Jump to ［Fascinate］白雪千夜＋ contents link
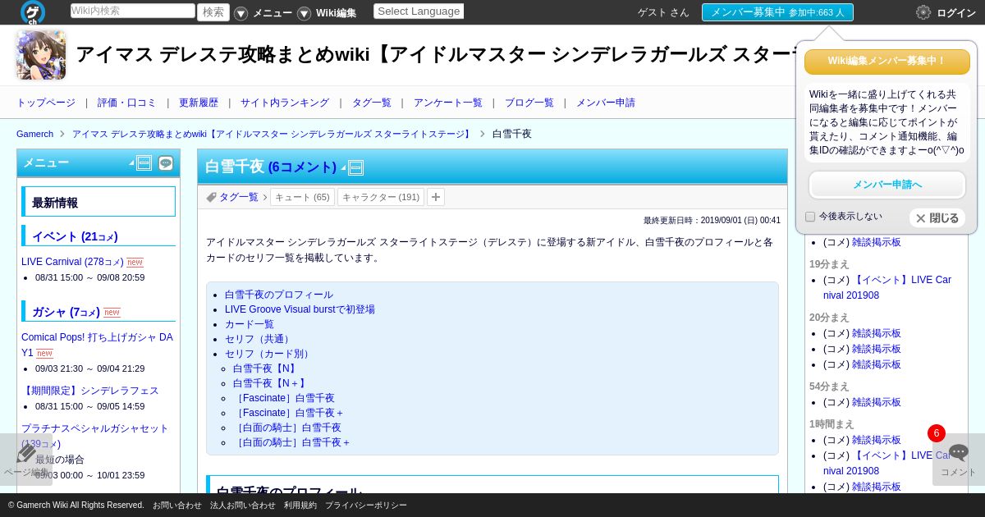985x517 pixels. (x=289, y=413)
